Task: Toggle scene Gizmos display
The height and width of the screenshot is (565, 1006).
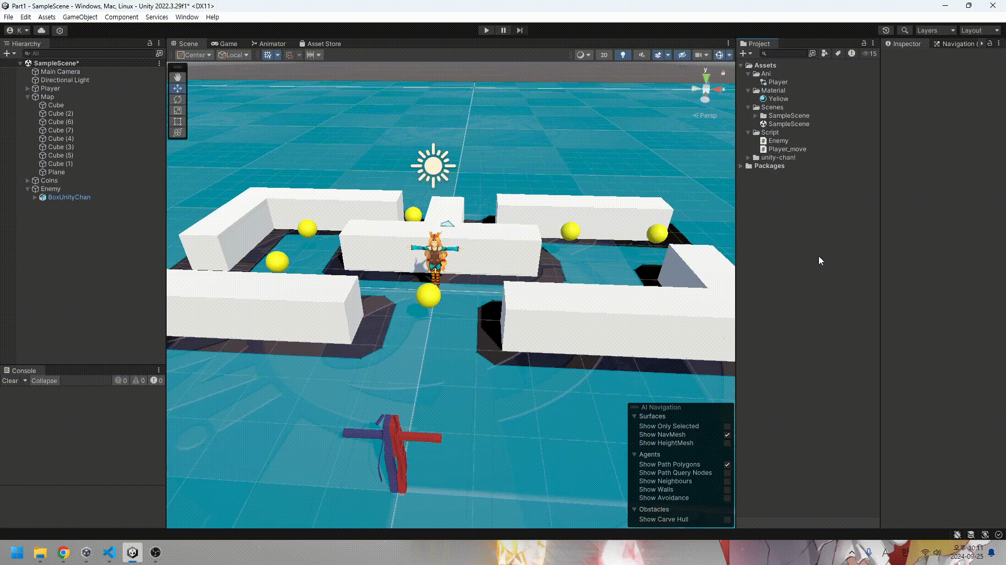Action: (x=719, y=55)
